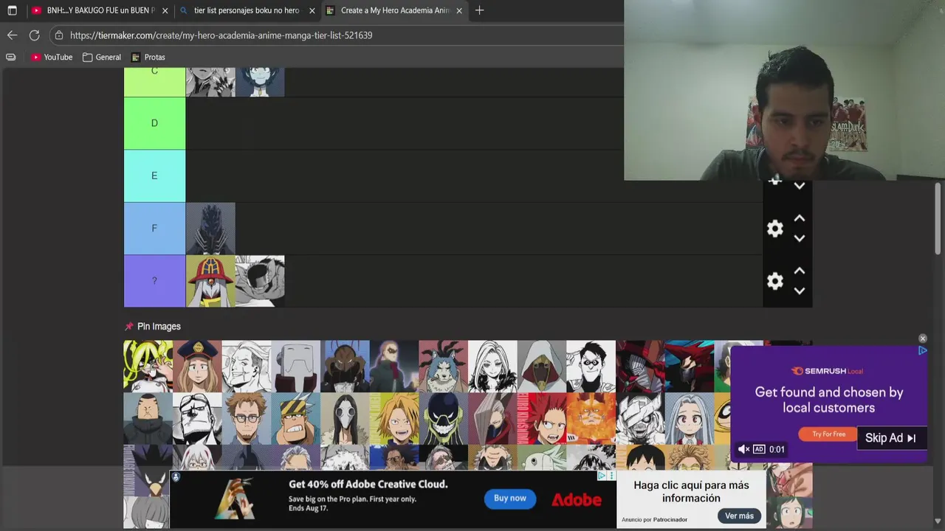Viewport: 945px width, 531px height.
Task: Select the blue-haired character in C tier
Action: coord(260,82)
